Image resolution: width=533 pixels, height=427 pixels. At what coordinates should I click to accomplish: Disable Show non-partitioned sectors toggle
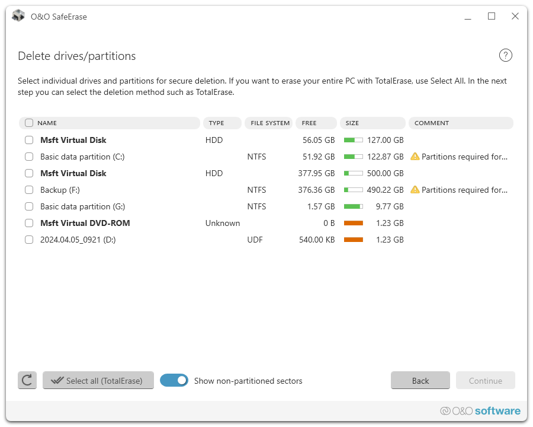point(174,381)
